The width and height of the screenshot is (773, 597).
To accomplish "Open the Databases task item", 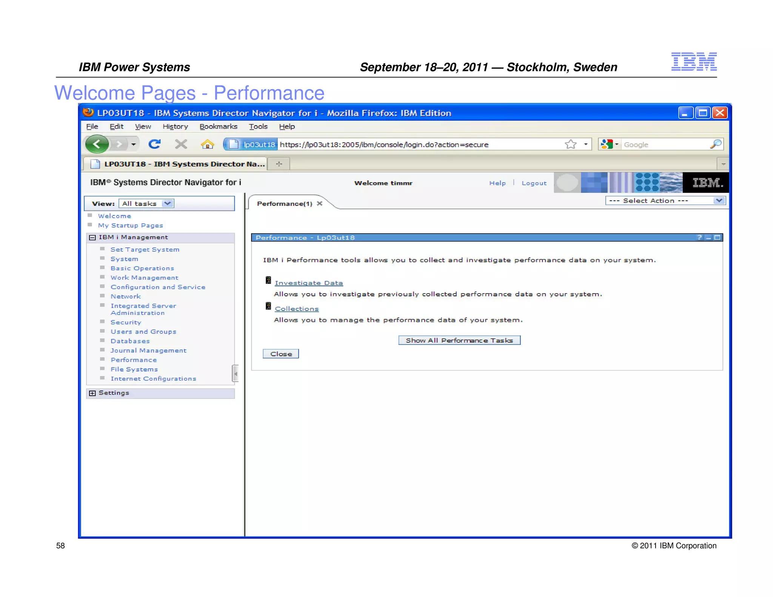I will 130,341.
